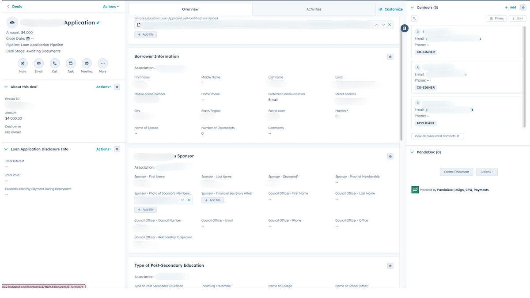
Task: Create a Task via the Task icon
Action: (71, 64)
